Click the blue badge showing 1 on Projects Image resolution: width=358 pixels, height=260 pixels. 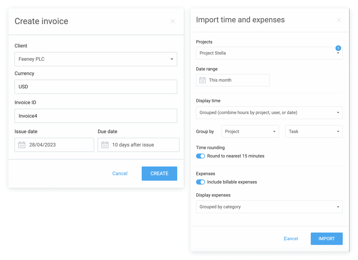click(x=338, y=48)
